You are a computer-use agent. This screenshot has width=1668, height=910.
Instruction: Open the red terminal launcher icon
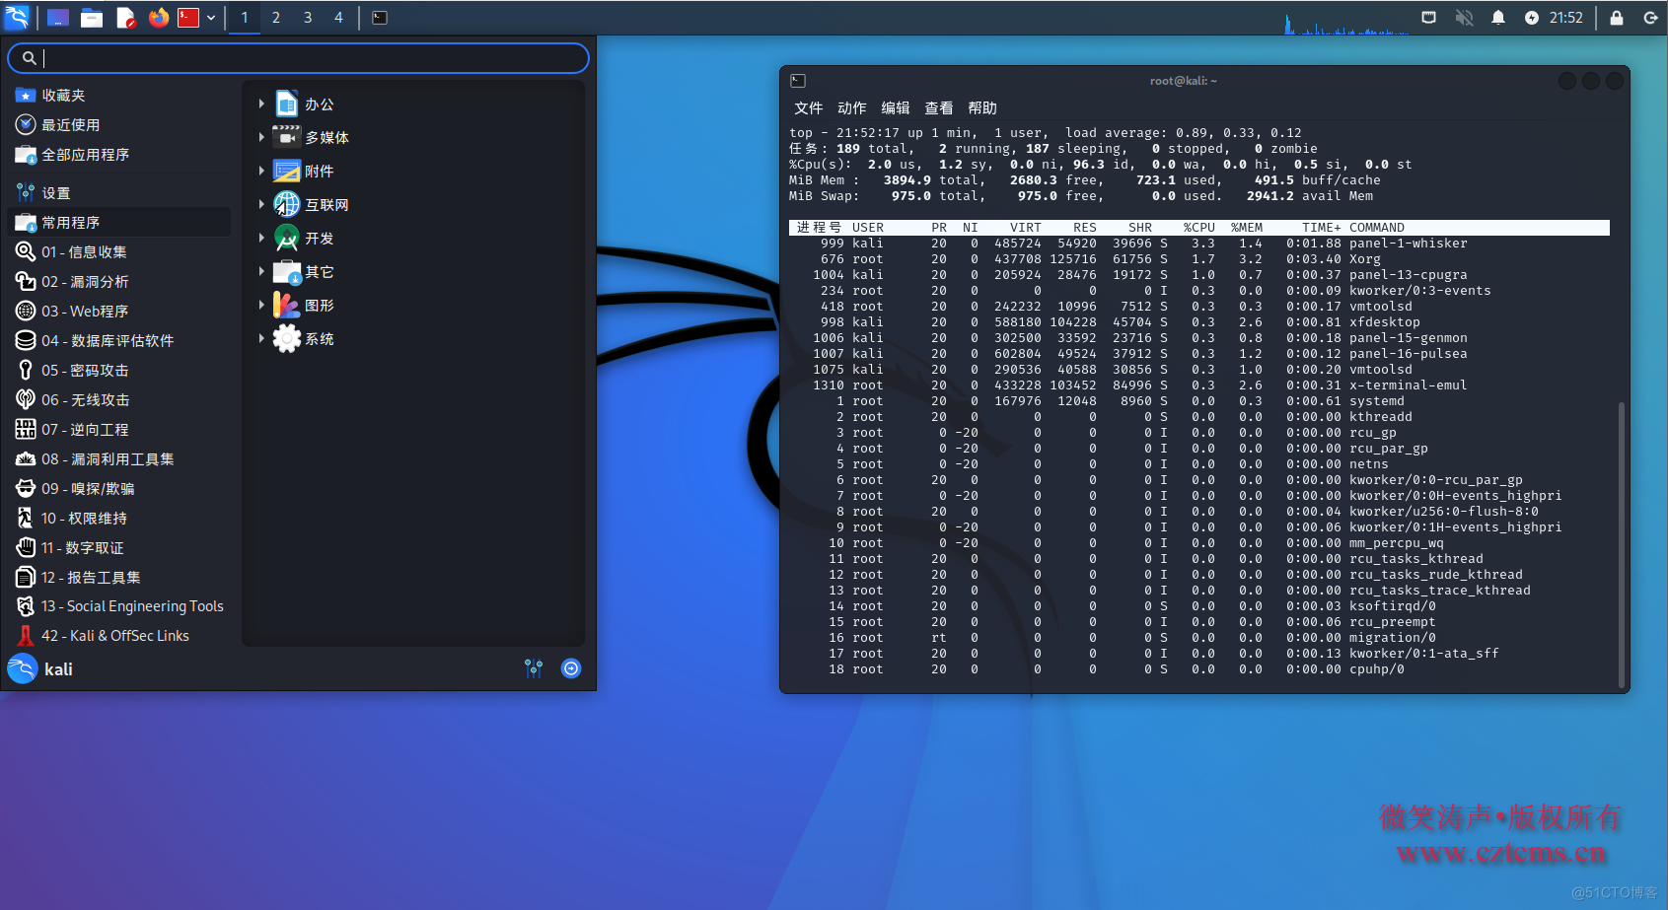(x=188, y=18)
